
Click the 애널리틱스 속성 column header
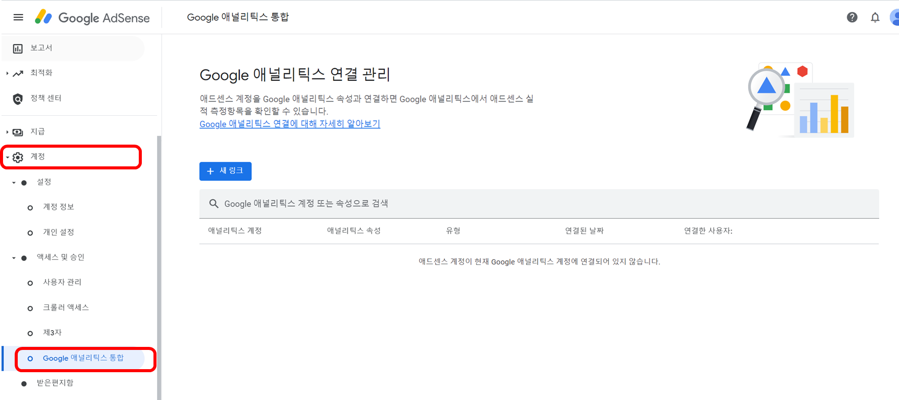[x=354, y=231]
